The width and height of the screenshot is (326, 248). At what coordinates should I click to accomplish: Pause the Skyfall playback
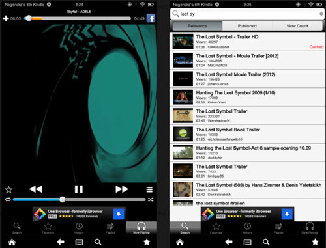click(79, 189)
